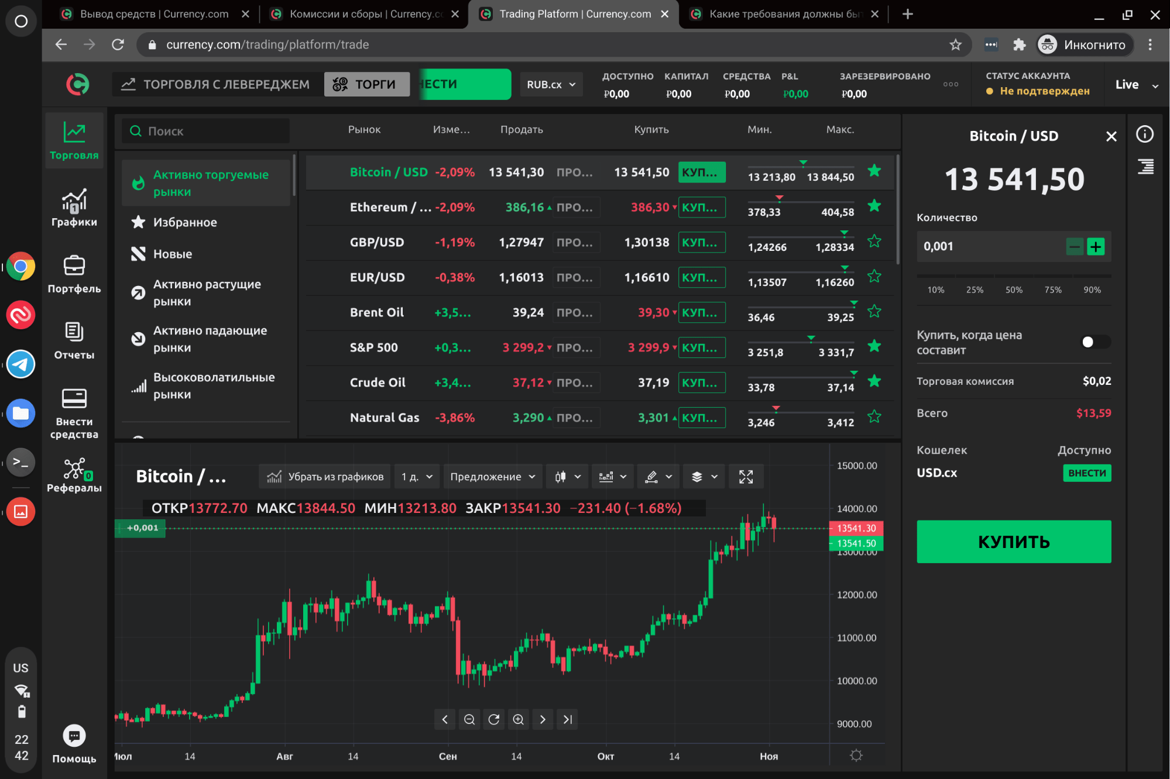
Task: Bookmark this page with star icon
Action: pos(955,44)
